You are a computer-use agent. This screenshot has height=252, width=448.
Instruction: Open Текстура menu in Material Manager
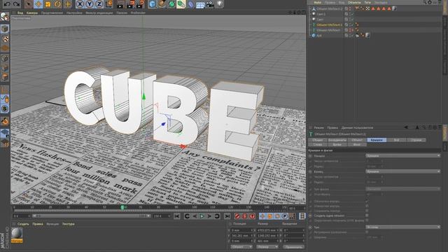pyautogui.click(x=69, y=224)
